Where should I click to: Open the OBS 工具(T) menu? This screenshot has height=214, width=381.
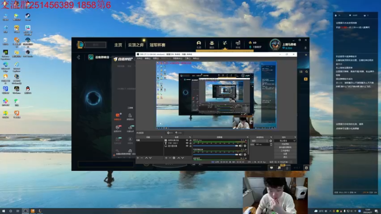pyautogui.click(x=188, y=58)
